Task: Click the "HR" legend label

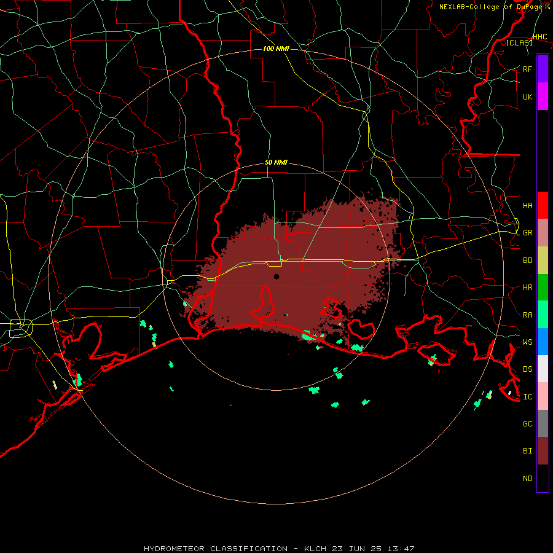Action: [x=527, y=288]
